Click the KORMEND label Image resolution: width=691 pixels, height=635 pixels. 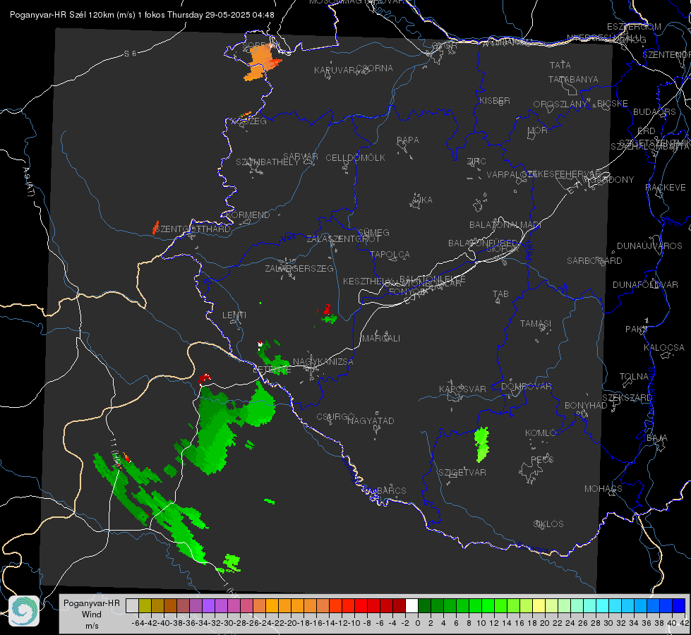click(248, 215)
